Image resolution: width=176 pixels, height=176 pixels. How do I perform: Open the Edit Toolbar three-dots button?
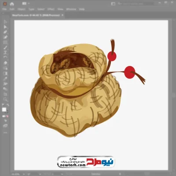[x=5, y=132]
